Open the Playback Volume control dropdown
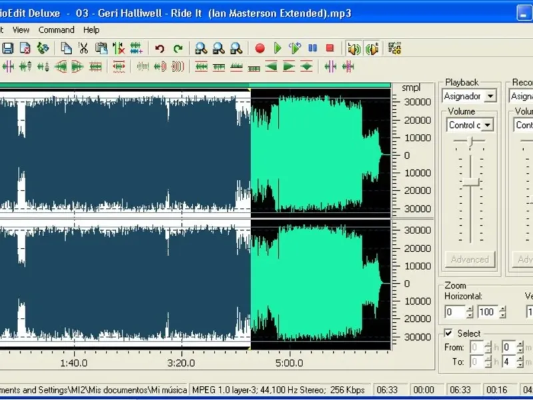This screenshot has height=400, width=533. pyautogui.click(x=487, y=125)
